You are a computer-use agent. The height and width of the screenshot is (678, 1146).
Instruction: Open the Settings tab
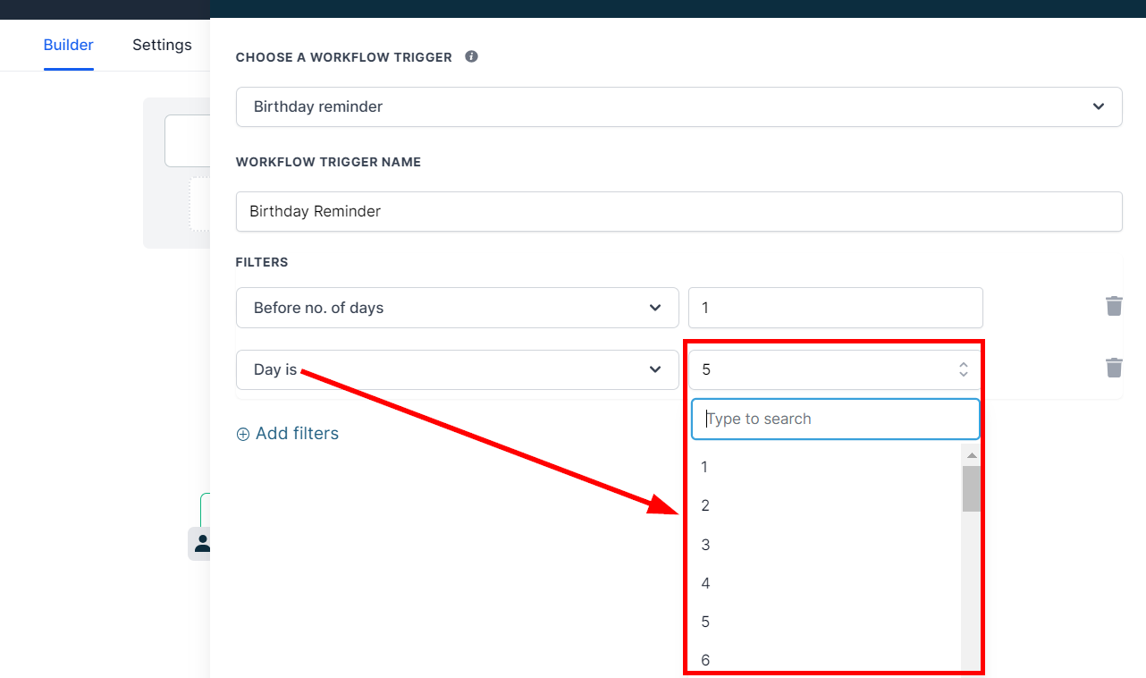[162, 45]
